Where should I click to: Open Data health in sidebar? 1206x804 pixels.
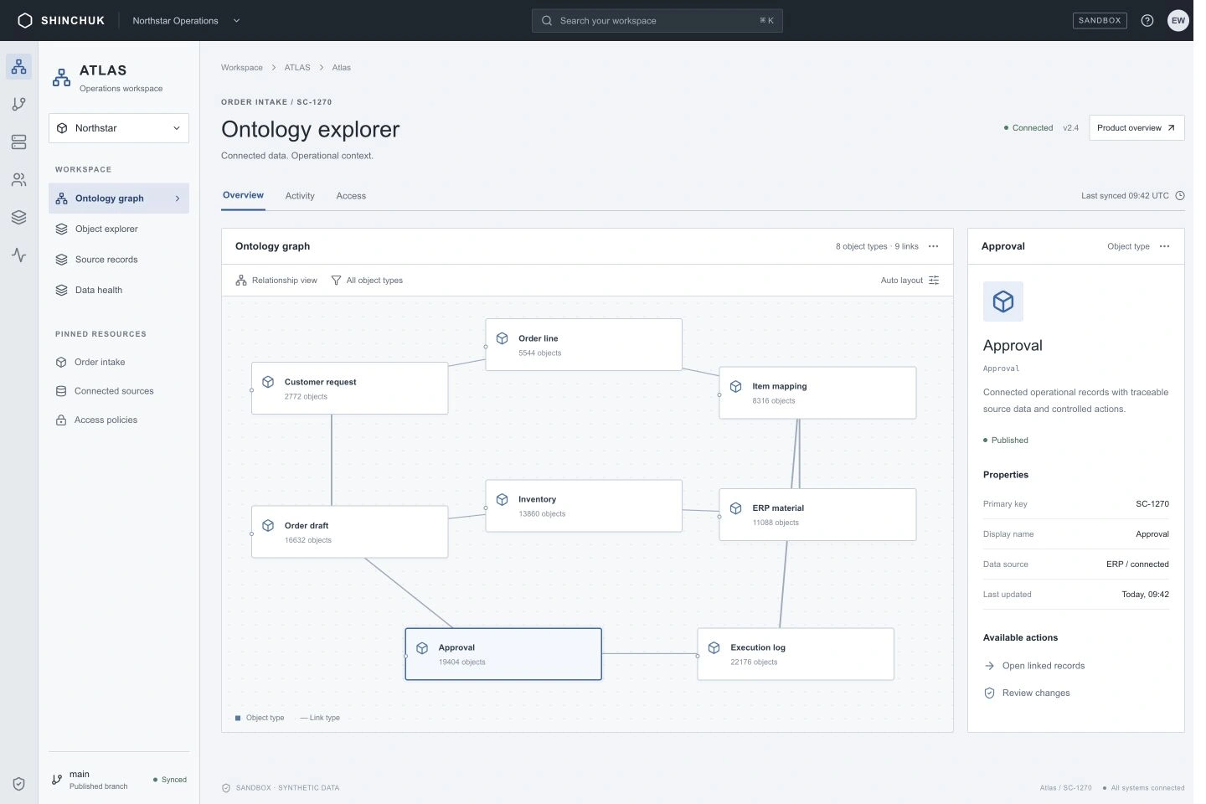(x=119, y=290)
